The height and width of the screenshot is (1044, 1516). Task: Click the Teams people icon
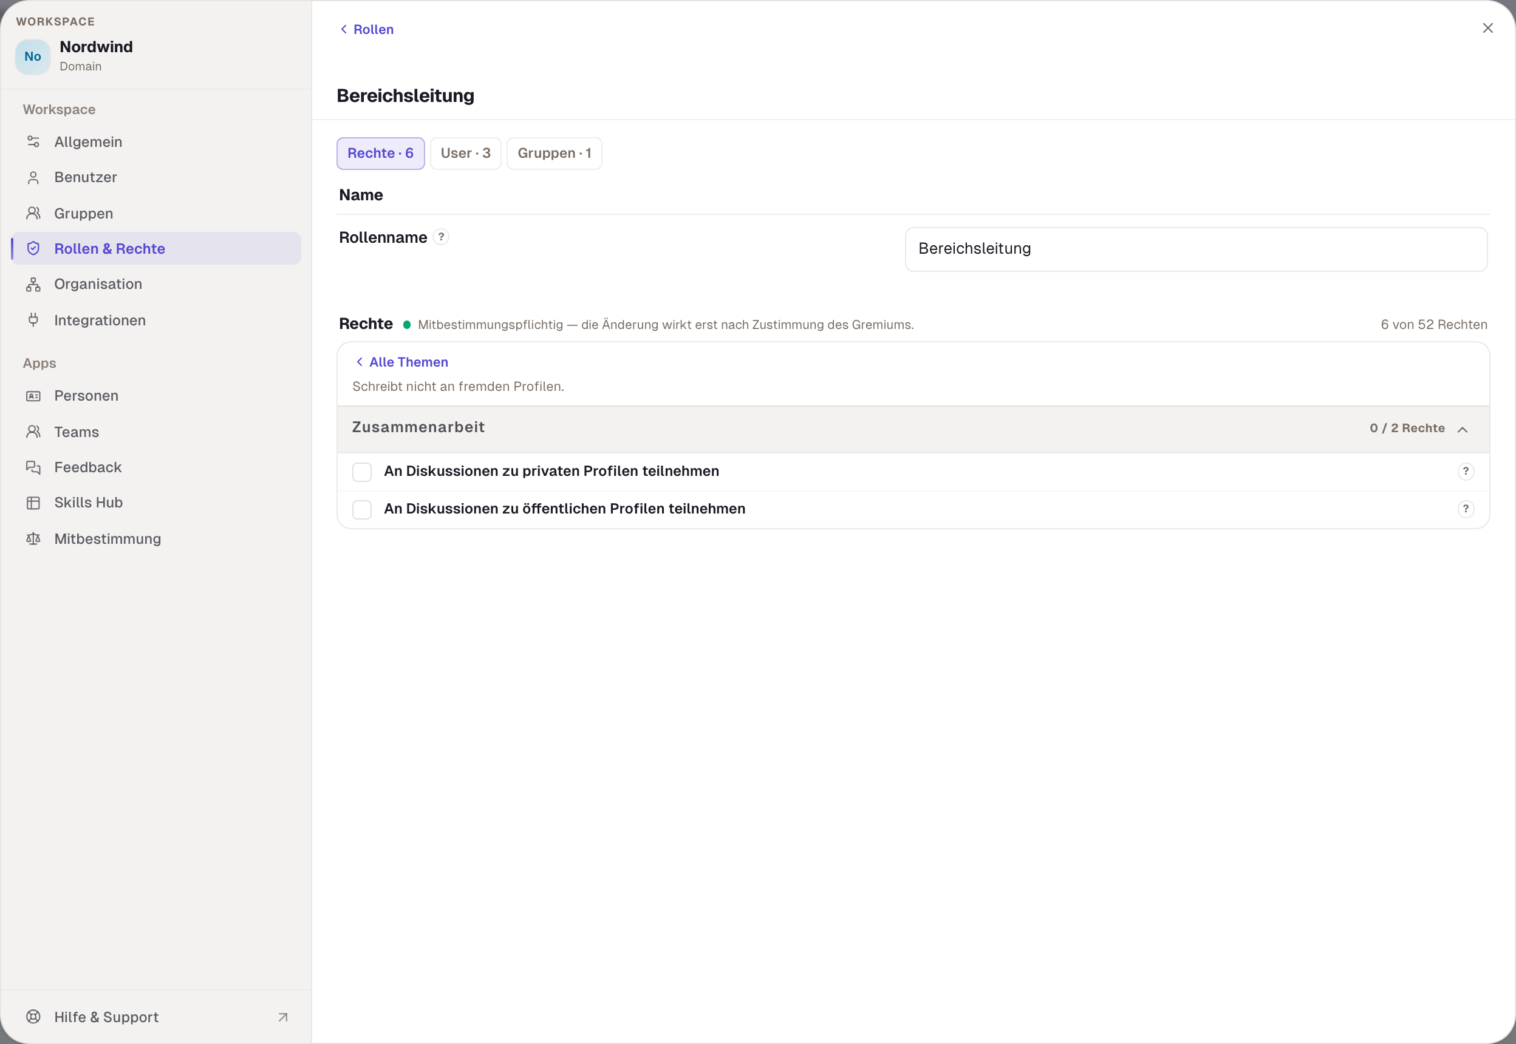click(33, 432)
